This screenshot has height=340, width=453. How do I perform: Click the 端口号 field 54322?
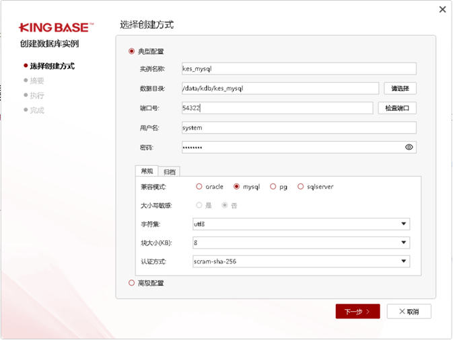(277, 108)
